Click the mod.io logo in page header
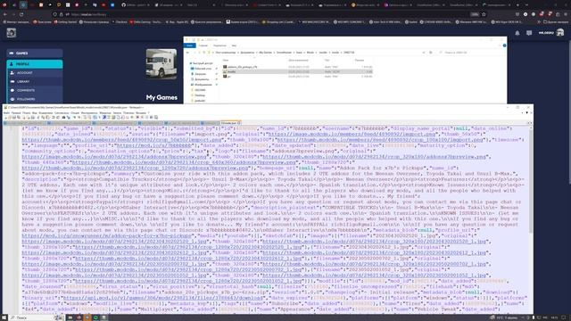The height and width of the screenshot is (321, 571). tap(12, 33)
